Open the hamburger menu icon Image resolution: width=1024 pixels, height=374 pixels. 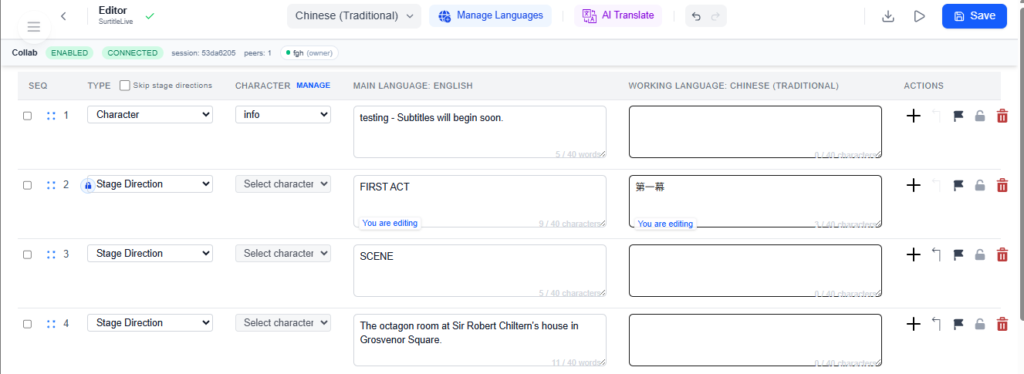tap(33, 27)
